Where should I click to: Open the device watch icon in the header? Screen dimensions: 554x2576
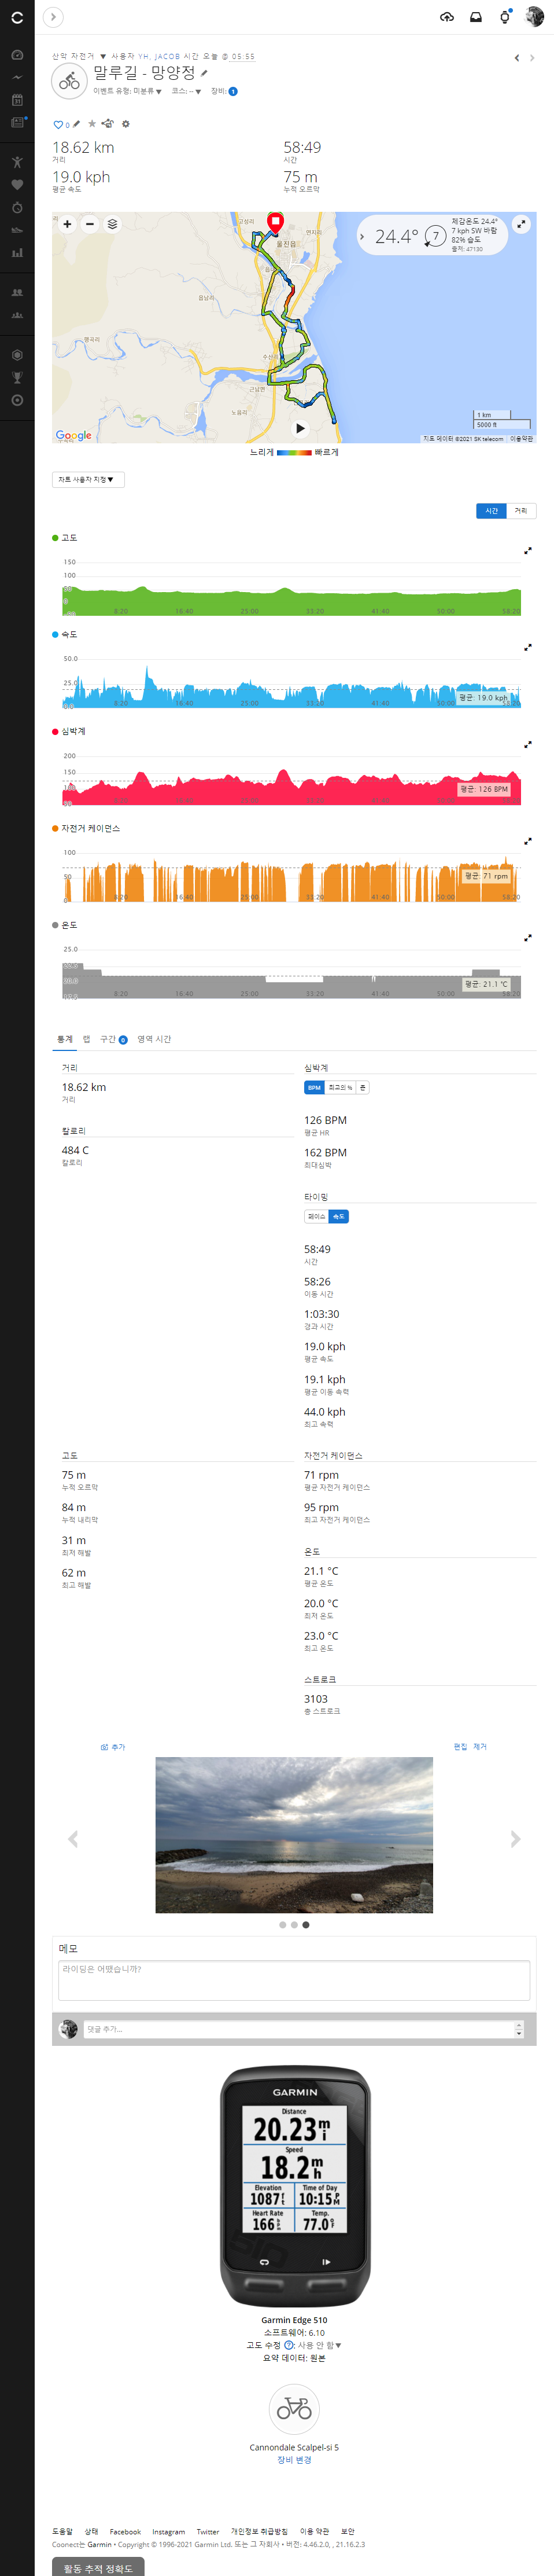(505, 17)
